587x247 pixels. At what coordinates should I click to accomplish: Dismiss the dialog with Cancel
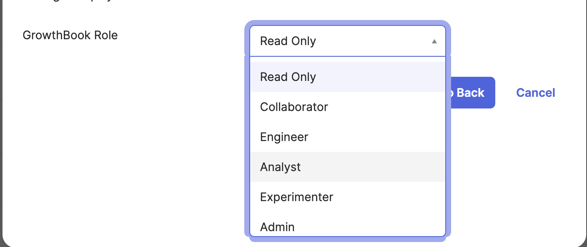tap(535, 93)
